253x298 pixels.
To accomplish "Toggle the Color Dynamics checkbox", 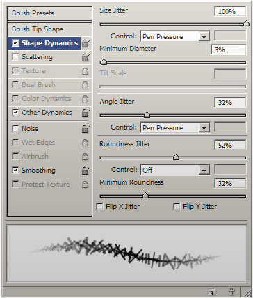I will [15, 99].
